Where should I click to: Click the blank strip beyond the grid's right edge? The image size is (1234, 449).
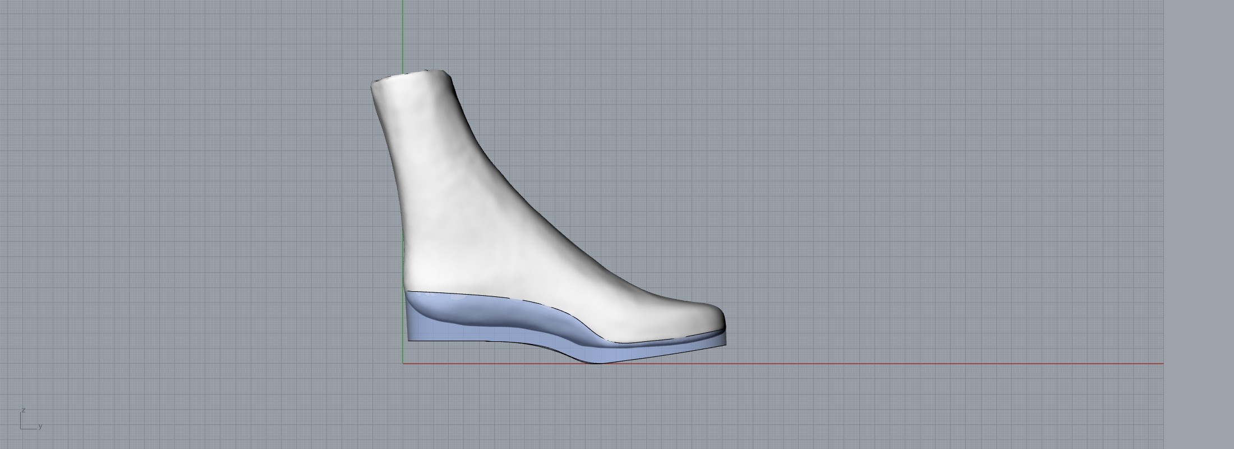point(1199,224)
